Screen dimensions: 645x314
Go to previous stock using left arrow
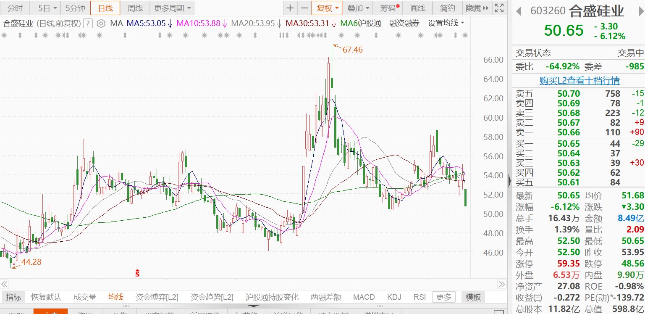tap(519, 11)
